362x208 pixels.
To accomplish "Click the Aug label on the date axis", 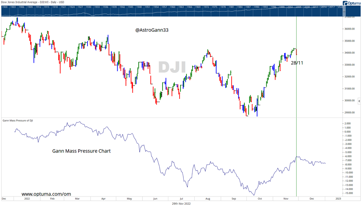I will point(208,199).
